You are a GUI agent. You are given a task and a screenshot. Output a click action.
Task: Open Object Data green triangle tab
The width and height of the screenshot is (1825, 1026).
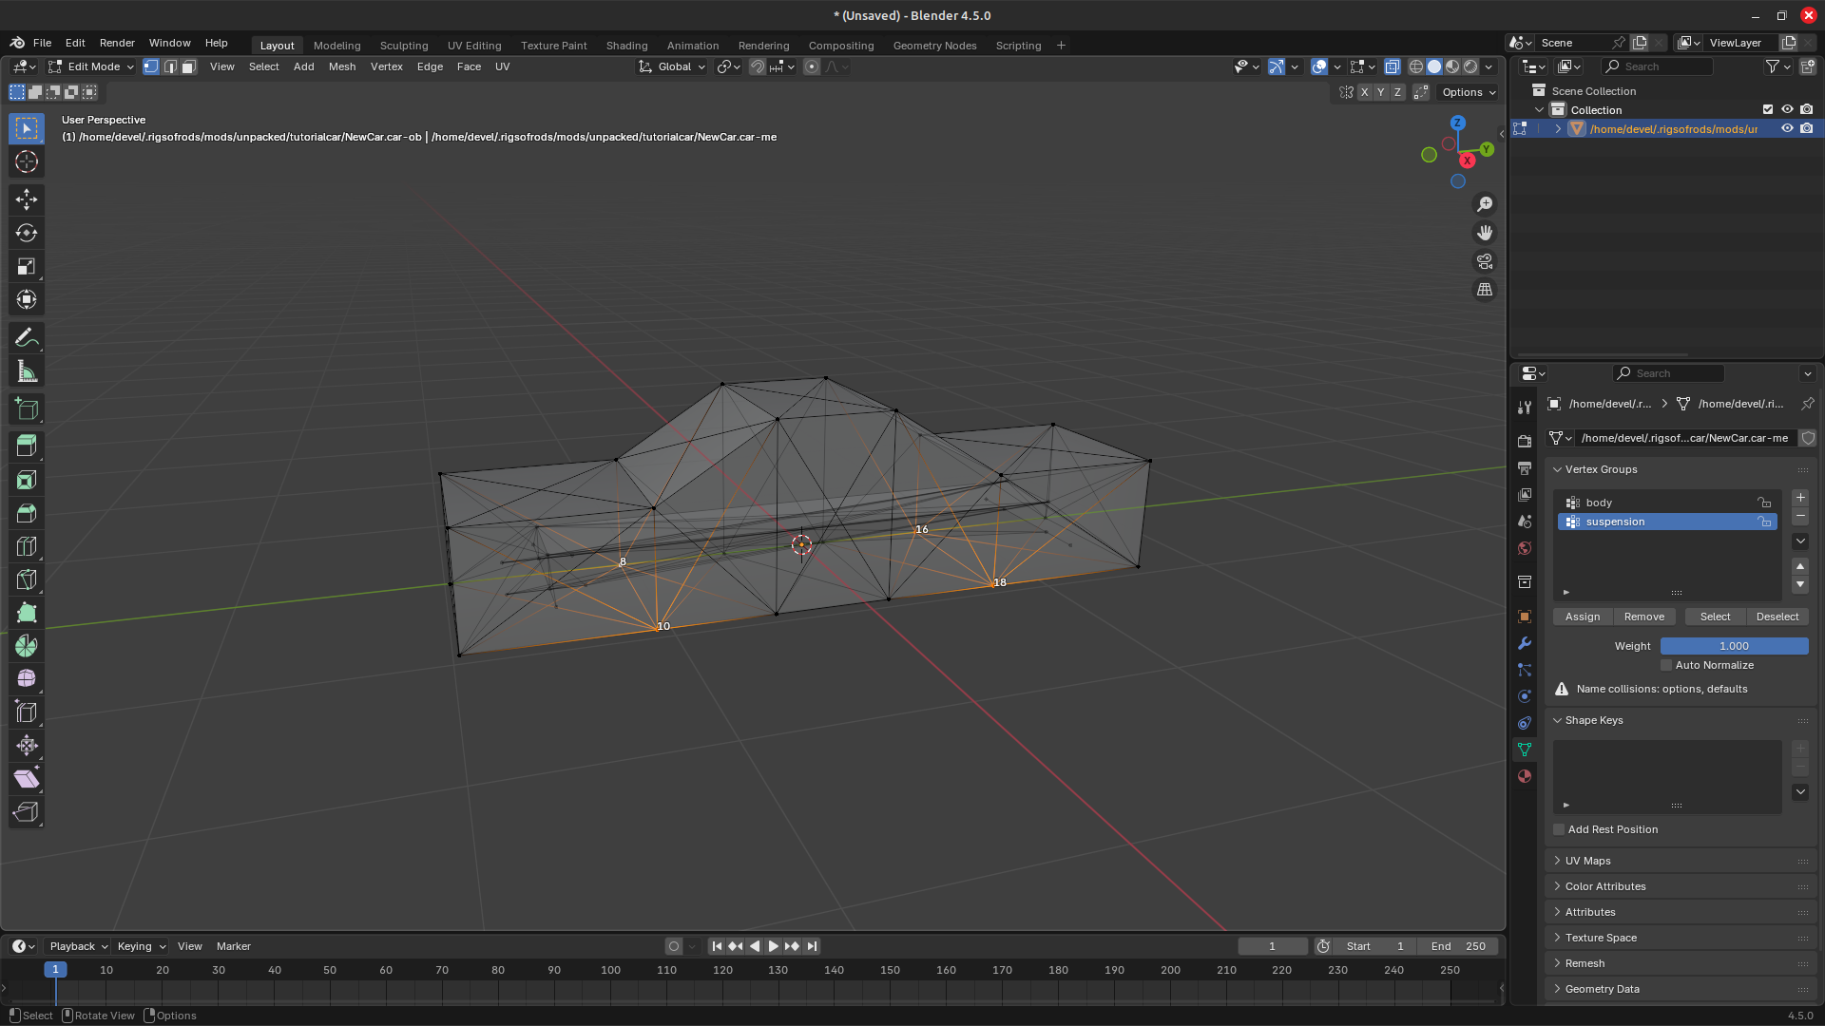click(x=1525, y=750)
